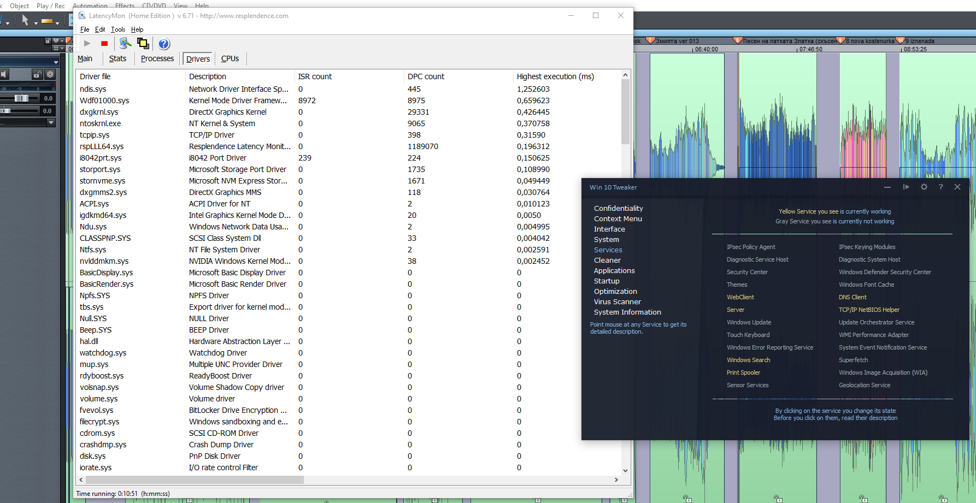
Task: Switch to the Stats tab
Action: 117,58
